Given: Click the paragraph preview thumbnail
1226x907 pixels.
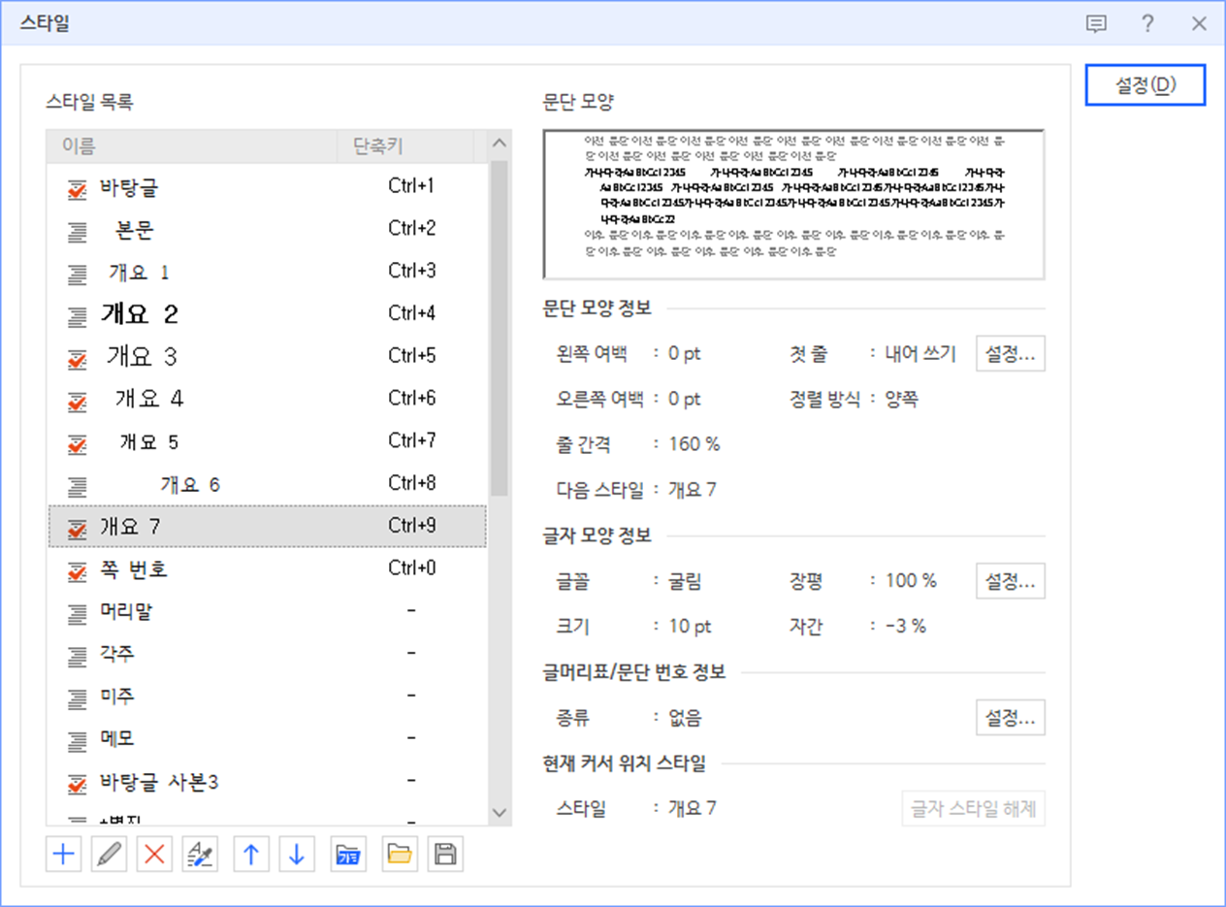Looking at the screenshot, I should click(x=794, y=200).
